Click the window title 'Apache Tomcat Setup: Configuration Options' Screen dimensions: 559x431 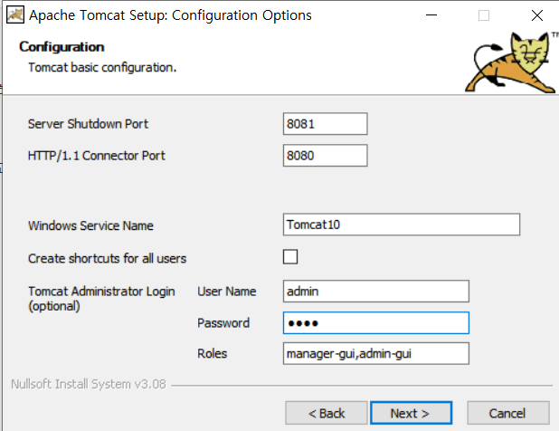point(170,15)
